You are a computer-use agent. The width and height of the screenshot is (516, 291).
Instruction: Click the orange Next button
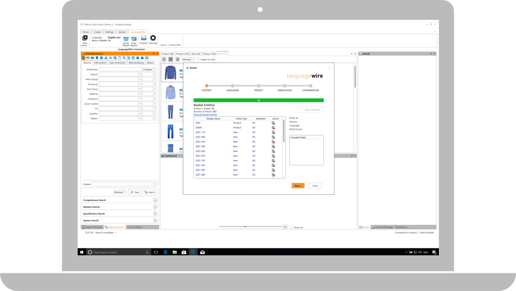tap(298, 185)
